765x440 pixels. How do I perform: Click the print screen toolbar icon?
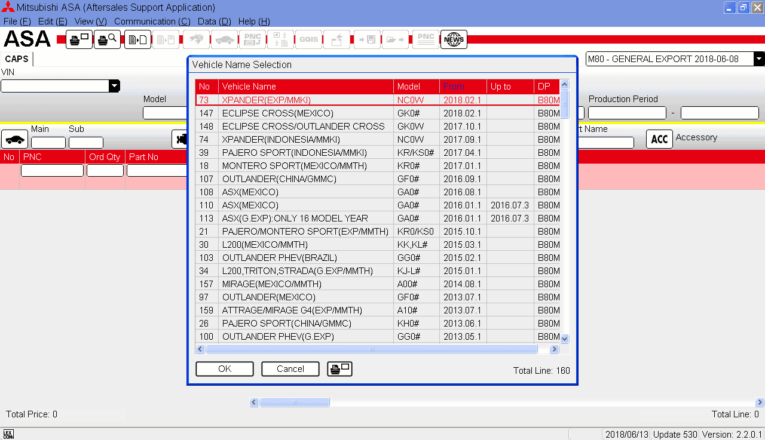tap(79, 39)
